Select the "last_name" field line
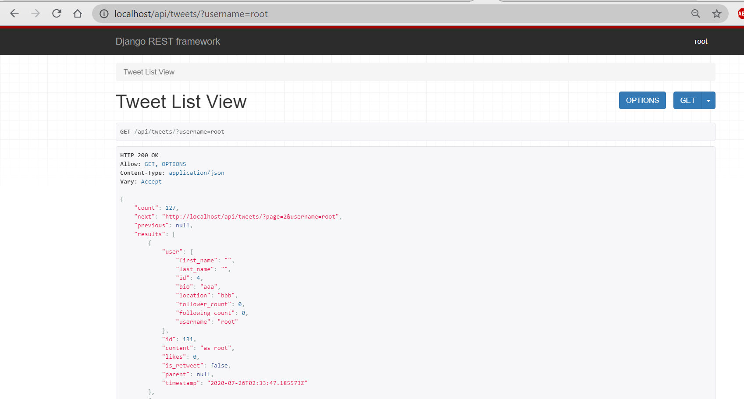The image size is (744, 399). tap(203, 269)
